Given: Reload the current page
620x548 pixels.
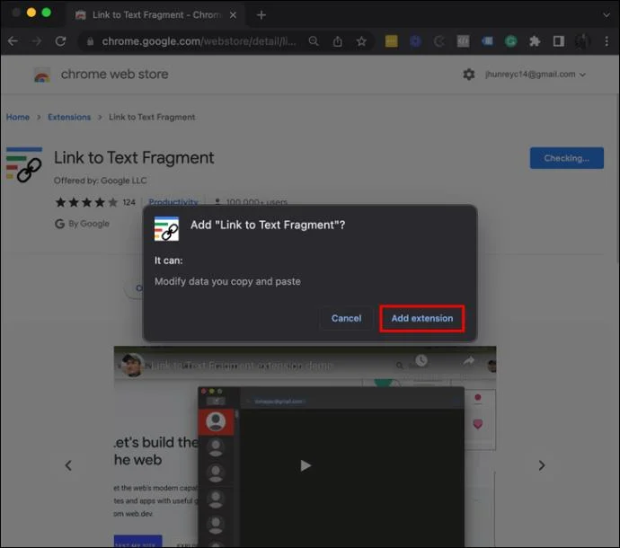Looking at the screenshot, I should pos(60,41).
